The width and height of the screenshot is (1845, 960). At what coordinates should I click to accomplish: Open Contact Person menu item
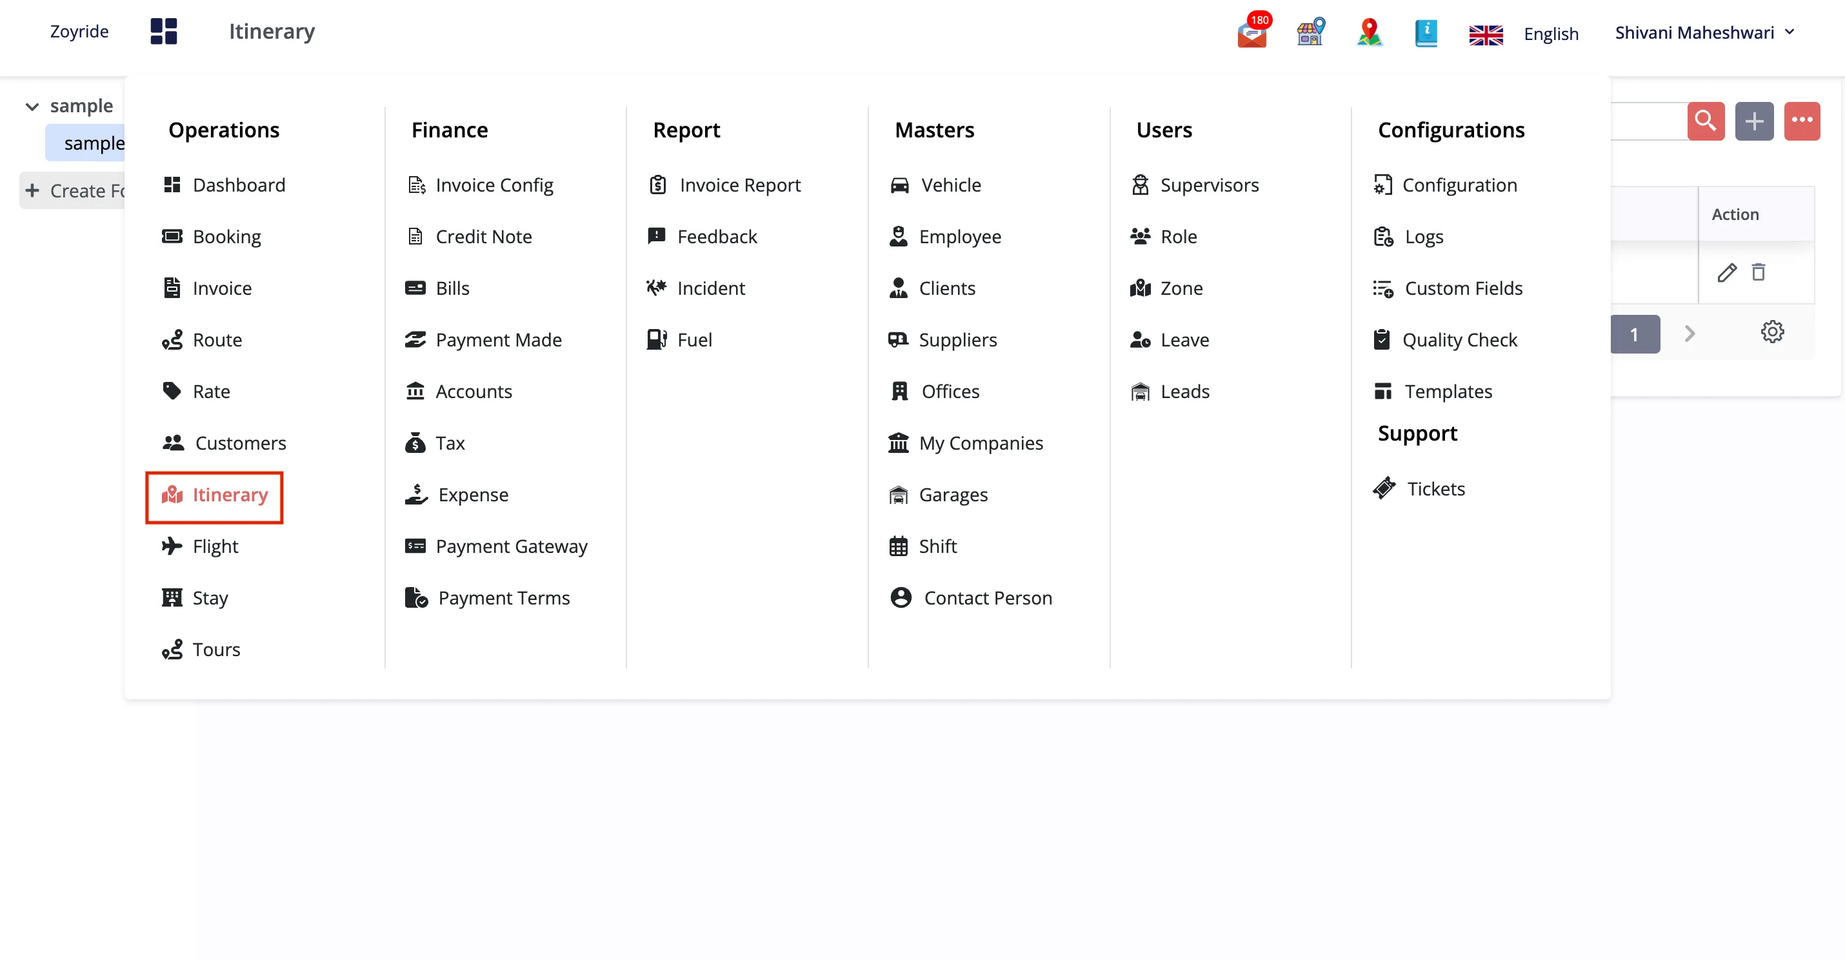972,597
